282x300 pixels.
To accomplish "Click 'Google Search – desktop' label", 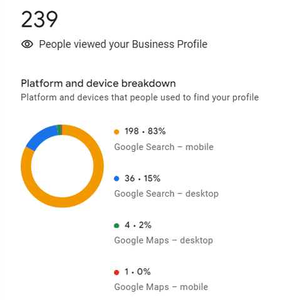I will point(167,194).
